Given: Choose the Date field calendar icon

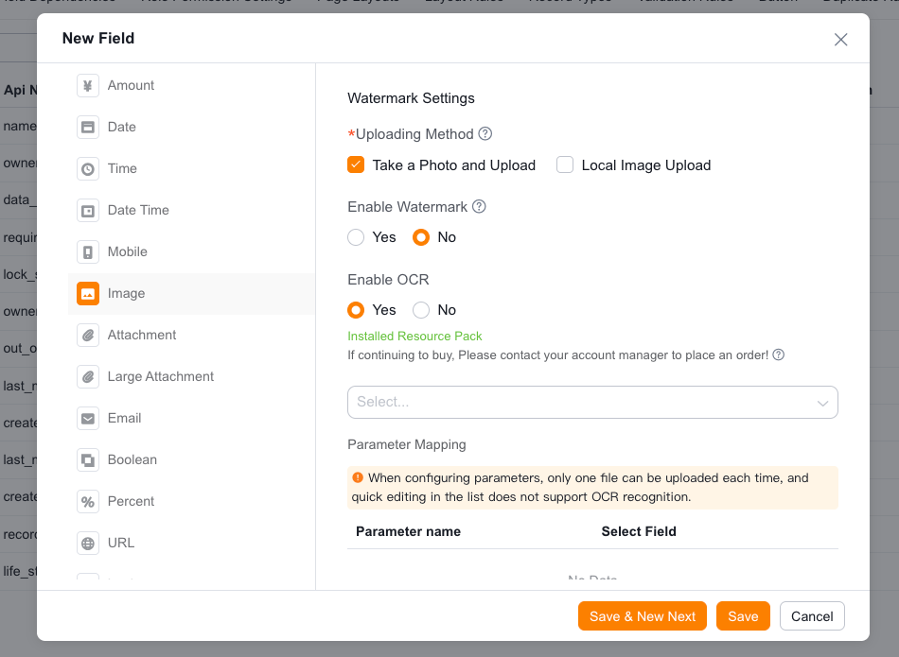Looking at the screenshot, I should tap(88, 128).
